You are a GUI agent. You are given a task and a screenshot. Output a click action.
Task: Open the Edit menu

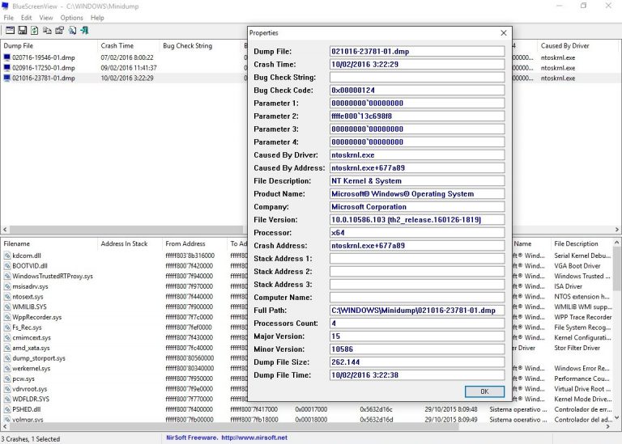click(26, 18)
